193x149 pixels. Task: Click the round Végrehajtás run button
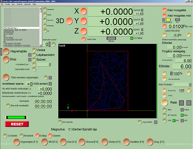(6, 51)
